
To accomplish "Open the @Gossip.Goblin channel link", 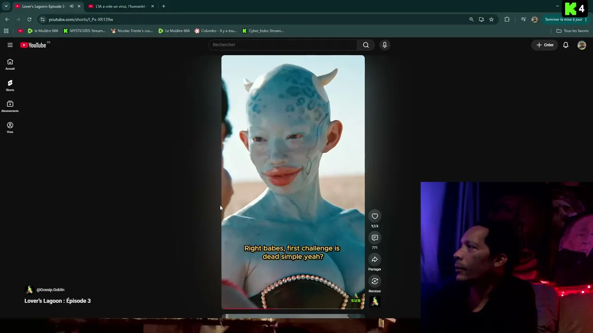I will (x=50, y=290).
